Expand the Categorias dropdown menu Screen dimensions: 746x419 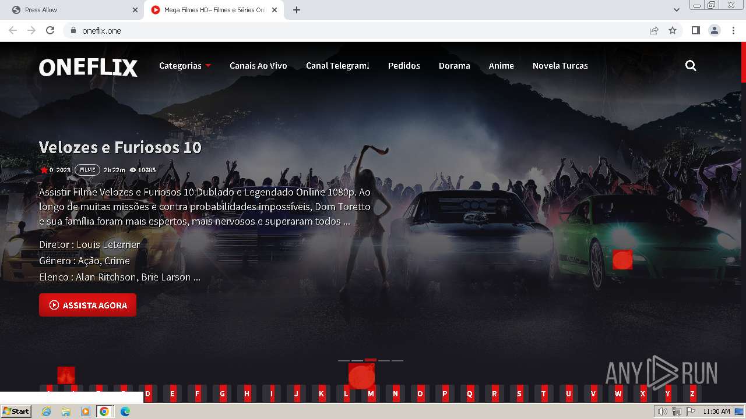[185, 66]
